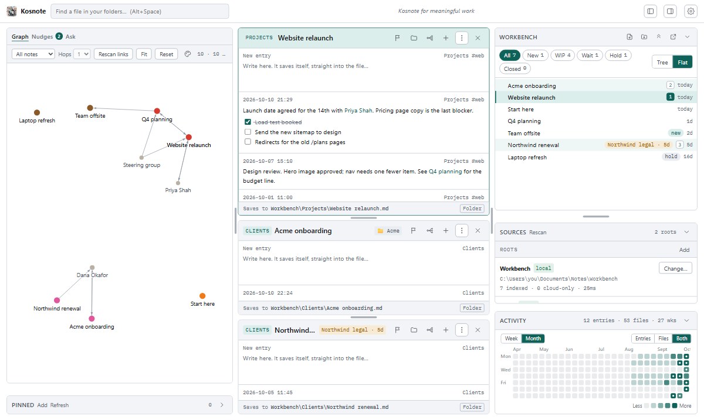Open the Nudges tab
This screenshot has width=704, height=420.
click(47, 37)
